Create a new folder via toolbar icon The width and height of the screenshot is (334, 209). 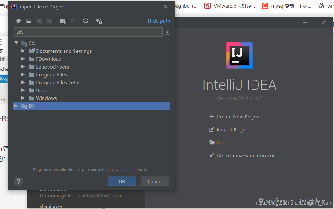pyautogui.click(x=63, y=21)
